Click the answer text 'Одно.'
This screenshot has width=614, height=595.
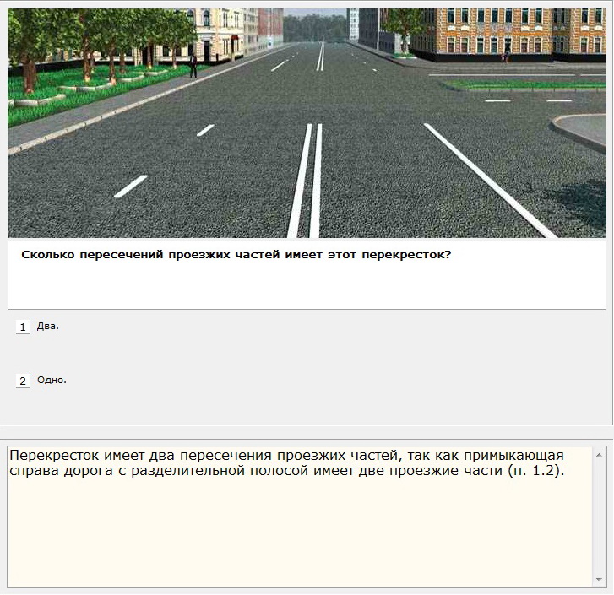[52, 380]
